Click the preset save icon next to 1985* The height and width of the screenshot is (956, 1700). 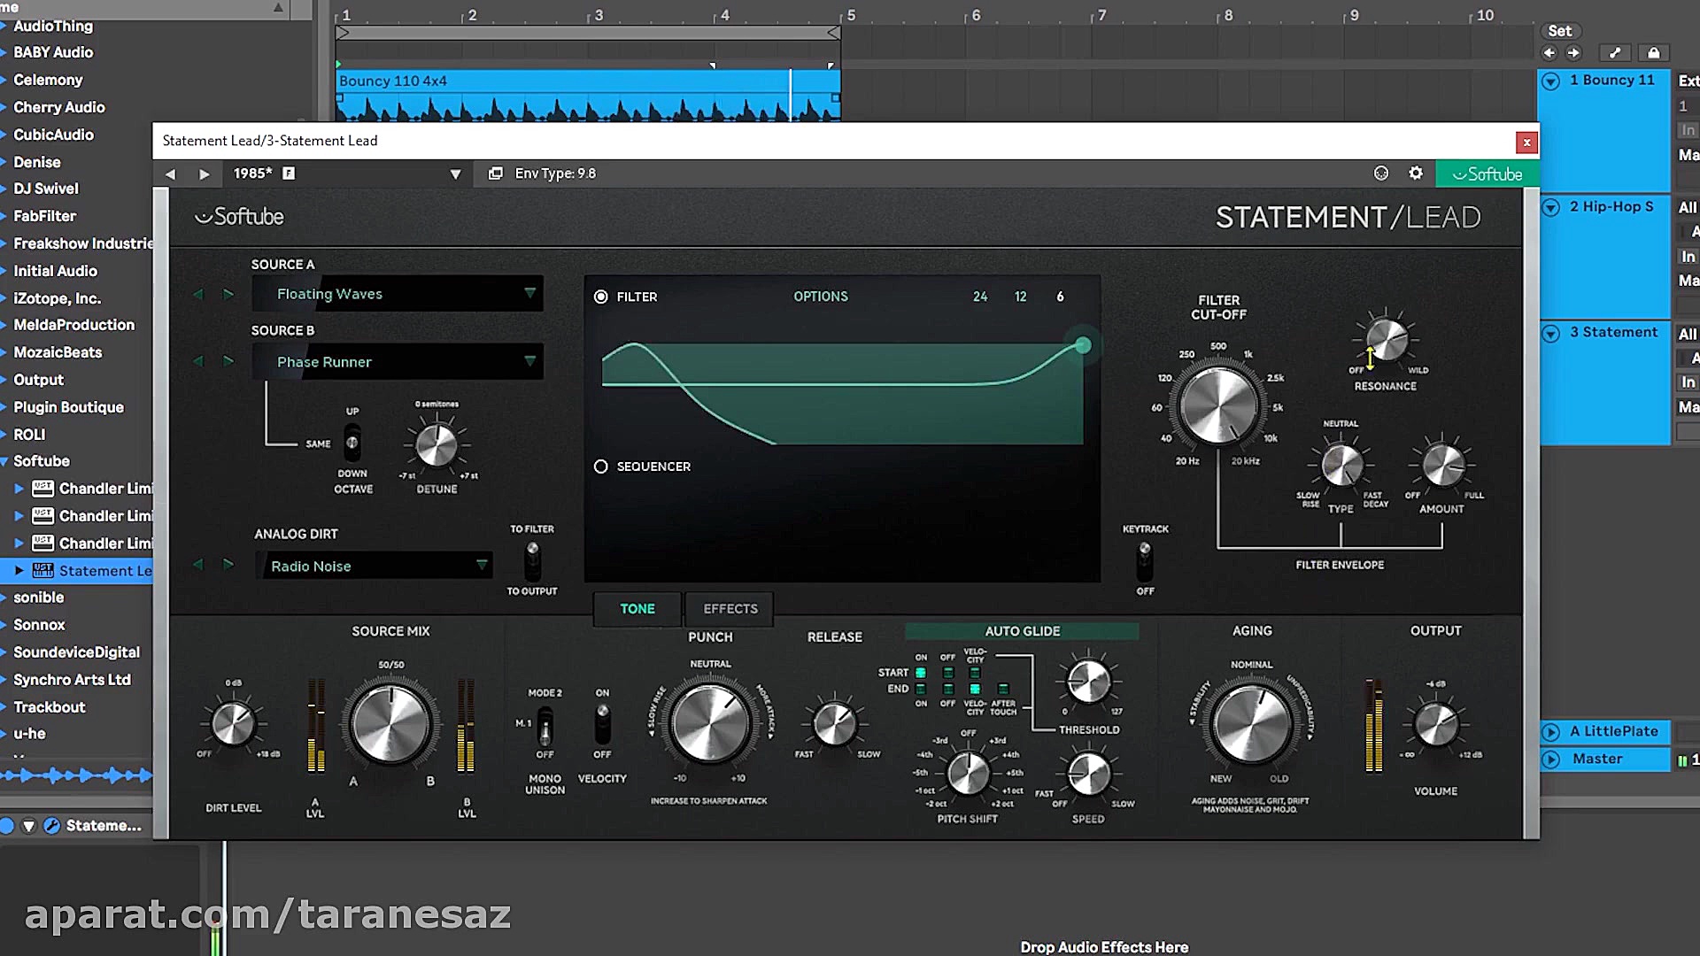coord(289,173)
